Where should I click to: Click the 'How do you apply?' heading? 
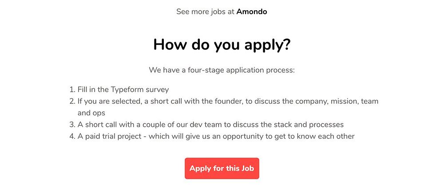click(x=222, y=45)
